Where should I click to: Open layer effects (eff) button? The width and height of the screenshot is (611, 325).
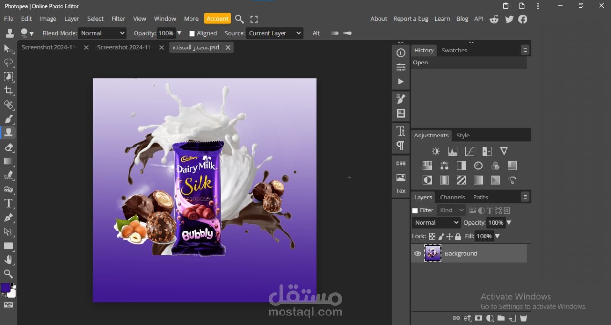click(x=467, y=318)
